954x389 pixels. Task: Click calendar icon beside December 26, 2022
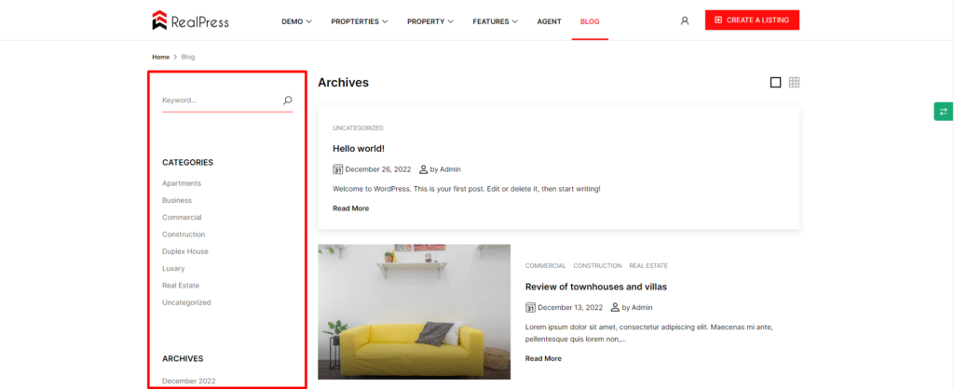337,169
